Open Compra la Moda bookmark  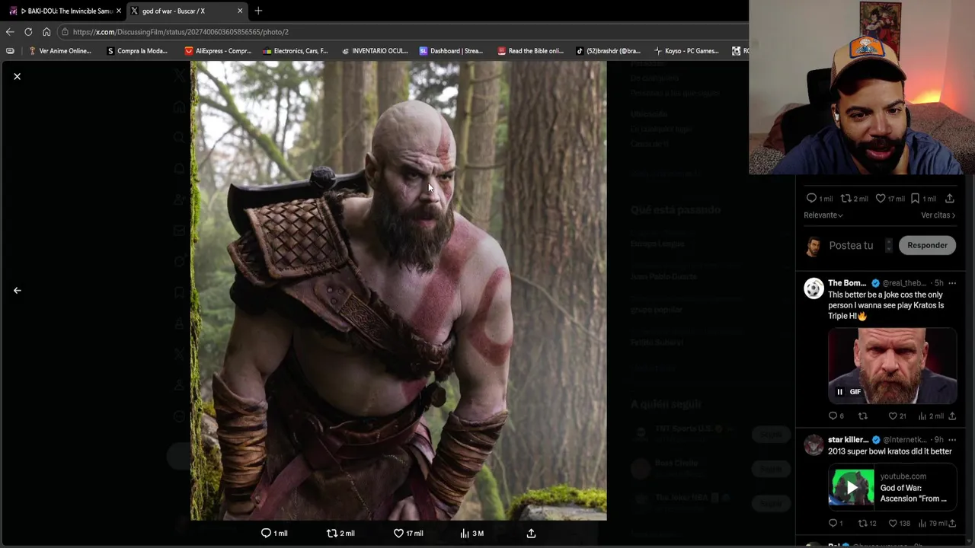click(x=137, y=51)
